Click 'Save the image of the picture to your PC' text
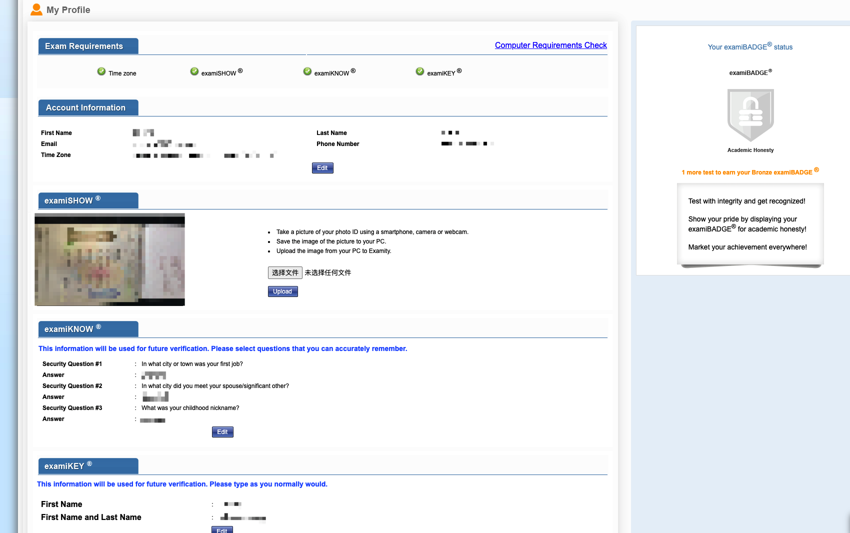This screenshot has width=850, height=533. [x=331, y=241]
